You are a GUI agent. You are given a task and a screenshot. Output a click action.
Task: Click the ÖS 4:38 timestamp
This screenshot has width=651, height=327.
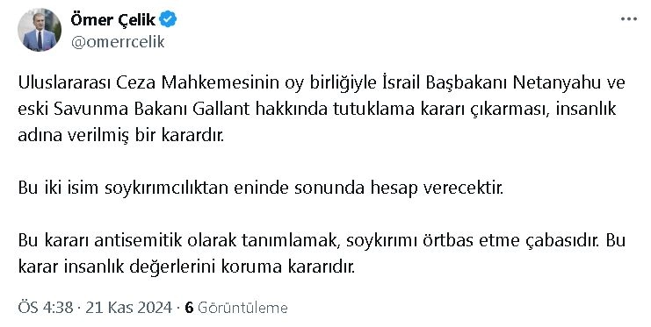46,308
